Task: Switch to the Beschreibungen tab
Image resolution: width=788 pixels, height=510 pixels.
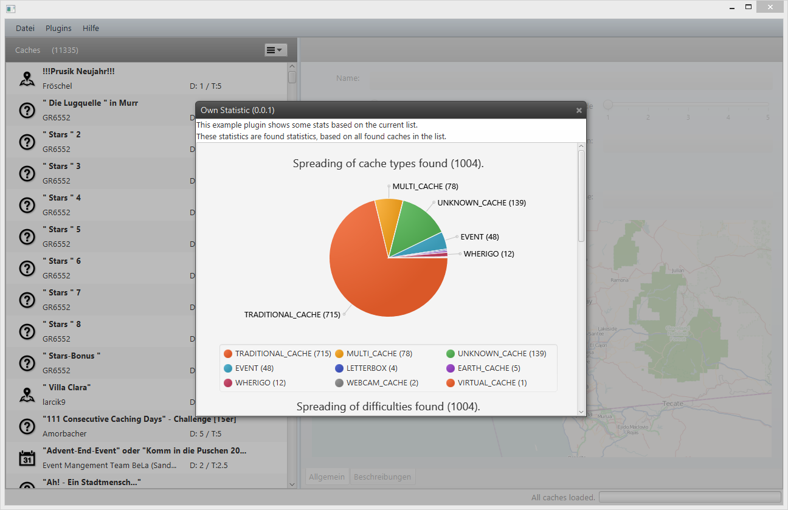Action: [x=382, y=477]
